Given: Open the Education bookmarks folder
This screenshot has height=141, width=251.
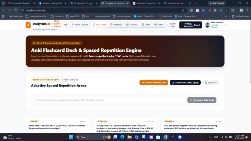Looking at the screenshot, I should (57, 16).
